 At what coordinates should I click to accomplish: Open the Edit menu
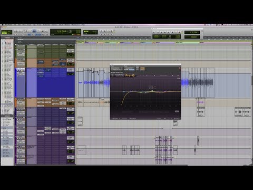pyautogui.click(x=19, y=25)
